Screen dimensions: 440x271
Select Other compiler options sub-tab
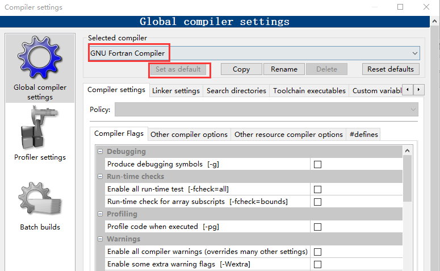tap(189, 135)
